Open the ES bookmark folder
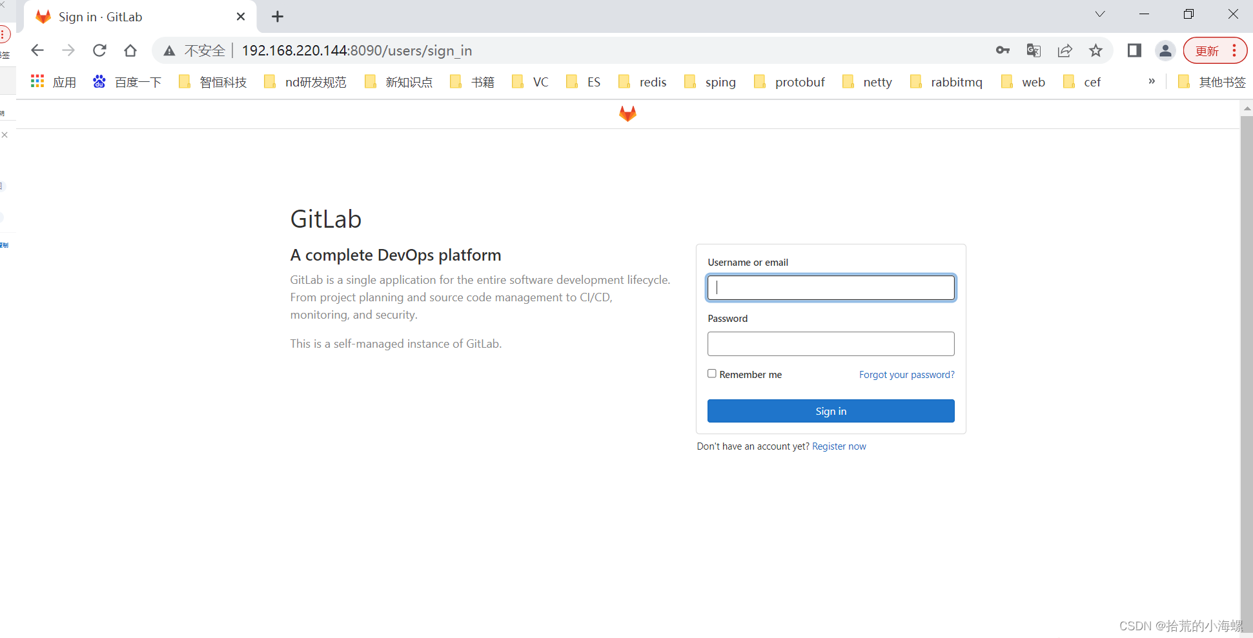1253x638 pixels. (x=584, y=82)
